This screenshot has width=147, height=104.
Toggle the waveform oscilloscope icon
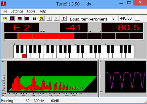pos(27,18)
